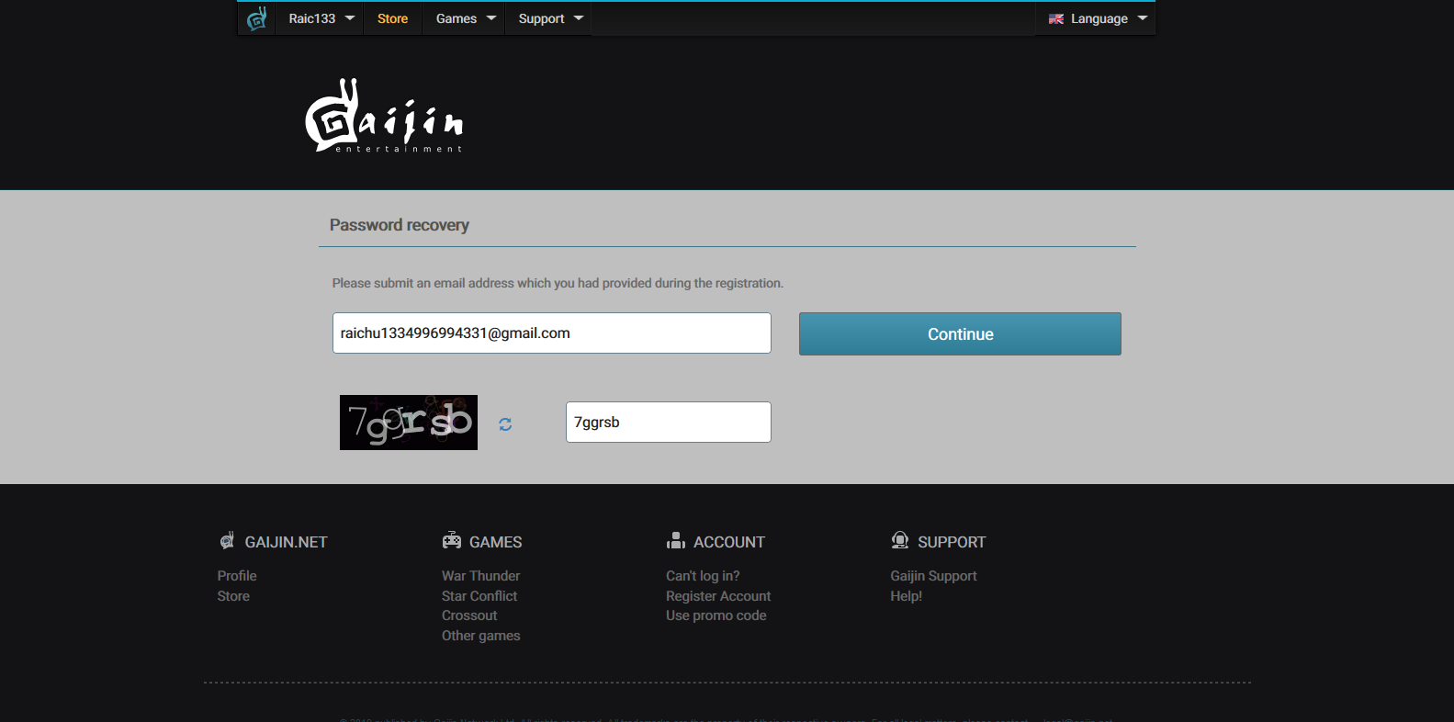Open the Store tab
This screenshot has height=722, width=1454.
392,18
